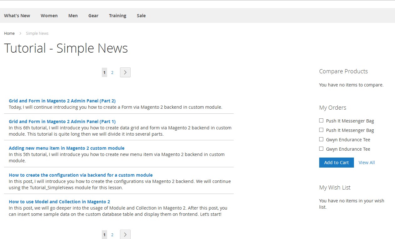
Task: Check the first Gwyn Endurance Tee box
Action: pos(321,139)
